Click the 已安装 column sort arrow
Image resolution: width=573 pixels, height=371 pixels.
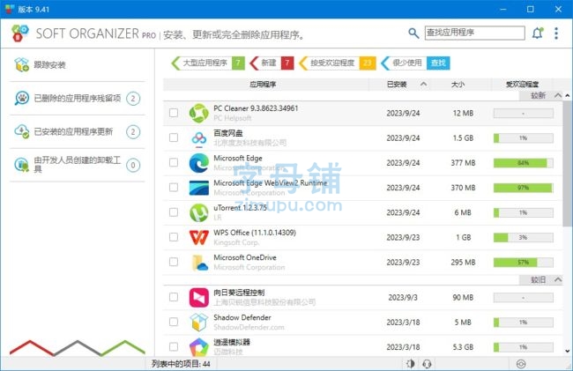tap(423, 84)
